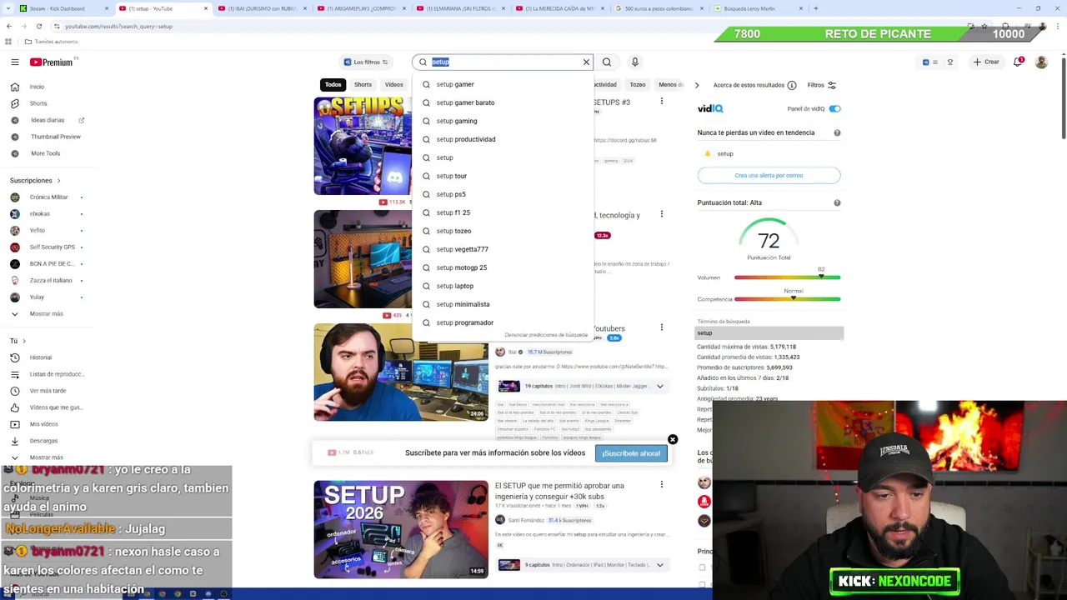The width and height of the screenshot is (1067, 600).
Task: Report search predictions link
Action: coord(546,335)
